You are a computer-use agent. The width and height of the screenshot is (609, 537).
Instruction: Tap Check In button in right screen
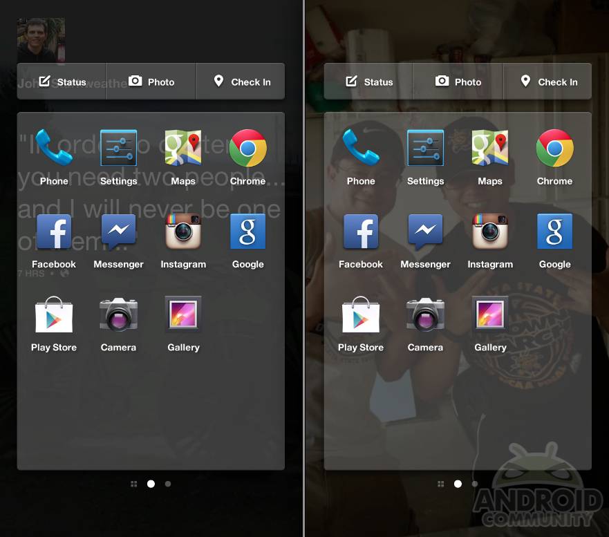tap(547, 82)
